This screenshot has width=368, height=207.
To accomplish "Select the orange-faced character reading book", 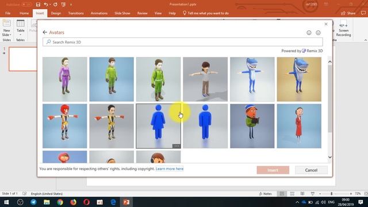I will click(x=252, y=126).
